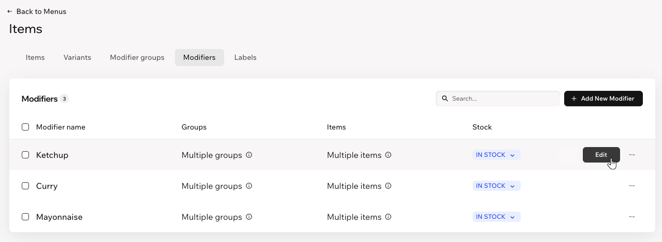Check the Ketchup row checkbox
This screenshot has height=242, width=662.
coord(25,155)
